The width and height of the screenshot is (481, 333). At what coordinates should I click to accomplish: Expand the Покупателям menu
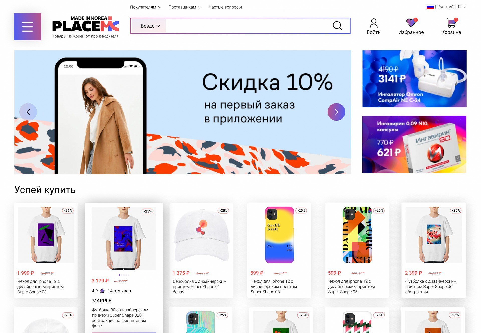pyautogui.click(x=146, y=7)
